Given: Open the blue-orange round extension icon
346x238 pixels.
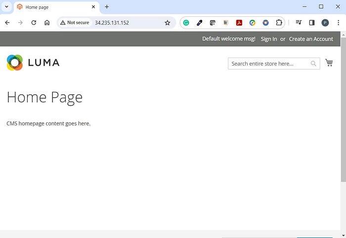Looking at the screenshot, I should [266, 23].
